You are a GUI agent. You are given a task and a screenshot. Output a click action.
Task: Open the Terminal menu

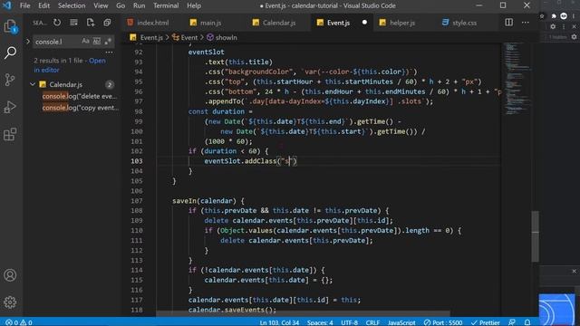click(x=166, y=5)
